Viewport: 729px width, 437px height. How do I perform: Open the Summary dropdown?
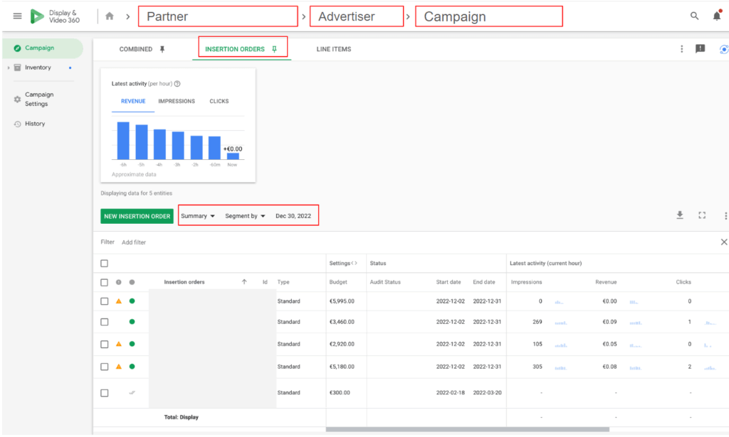(198, 216)
